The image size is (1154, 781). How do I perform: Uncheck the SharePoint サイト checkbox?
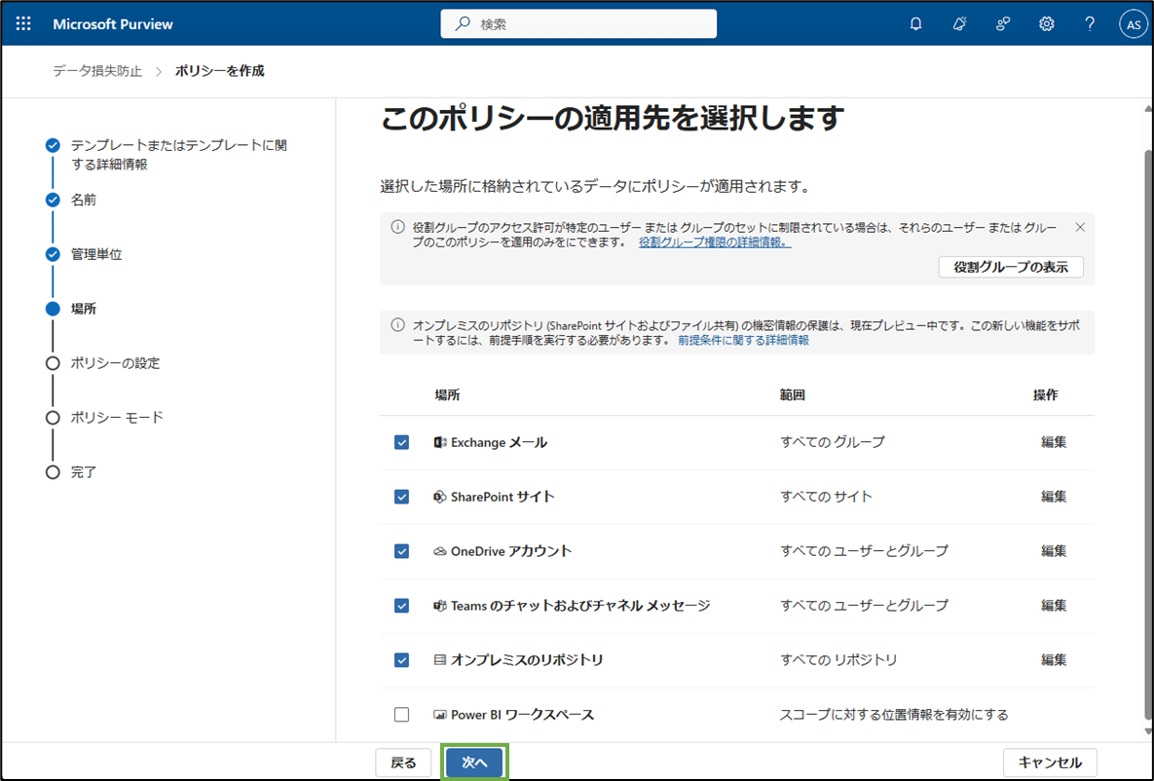point(401,497)
